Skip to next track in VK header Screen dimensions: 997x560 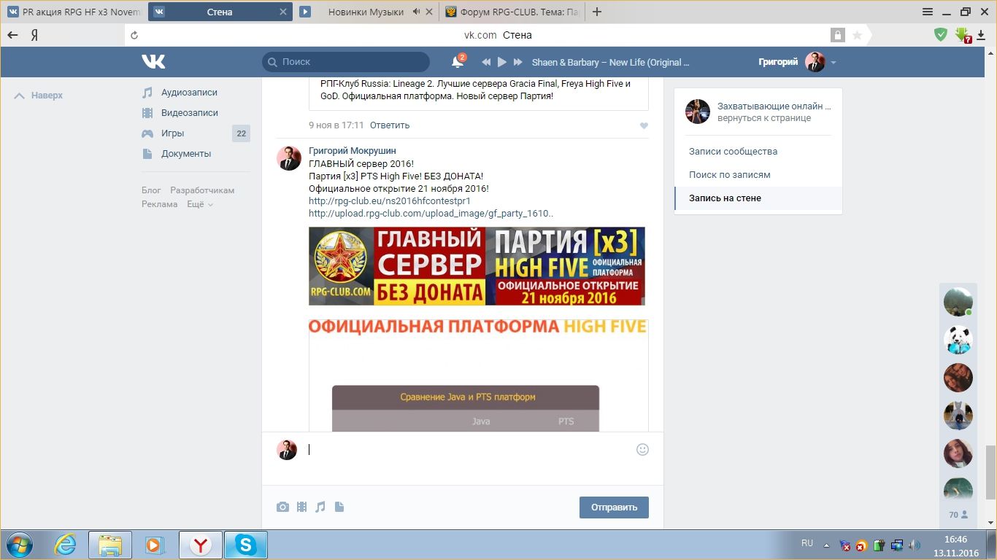pos(518,62)
